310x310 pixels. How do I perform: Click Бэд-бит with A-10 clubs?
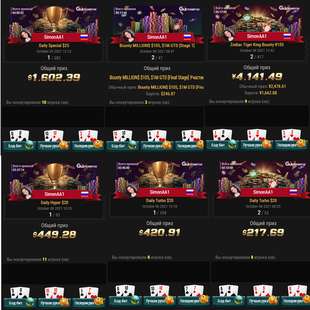pos(125,301)
